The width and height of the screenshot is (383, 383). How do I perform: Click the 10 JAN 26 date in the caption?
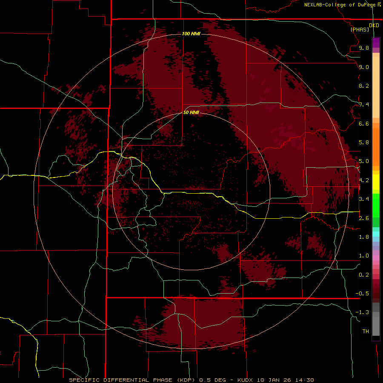tap(274, 380)
